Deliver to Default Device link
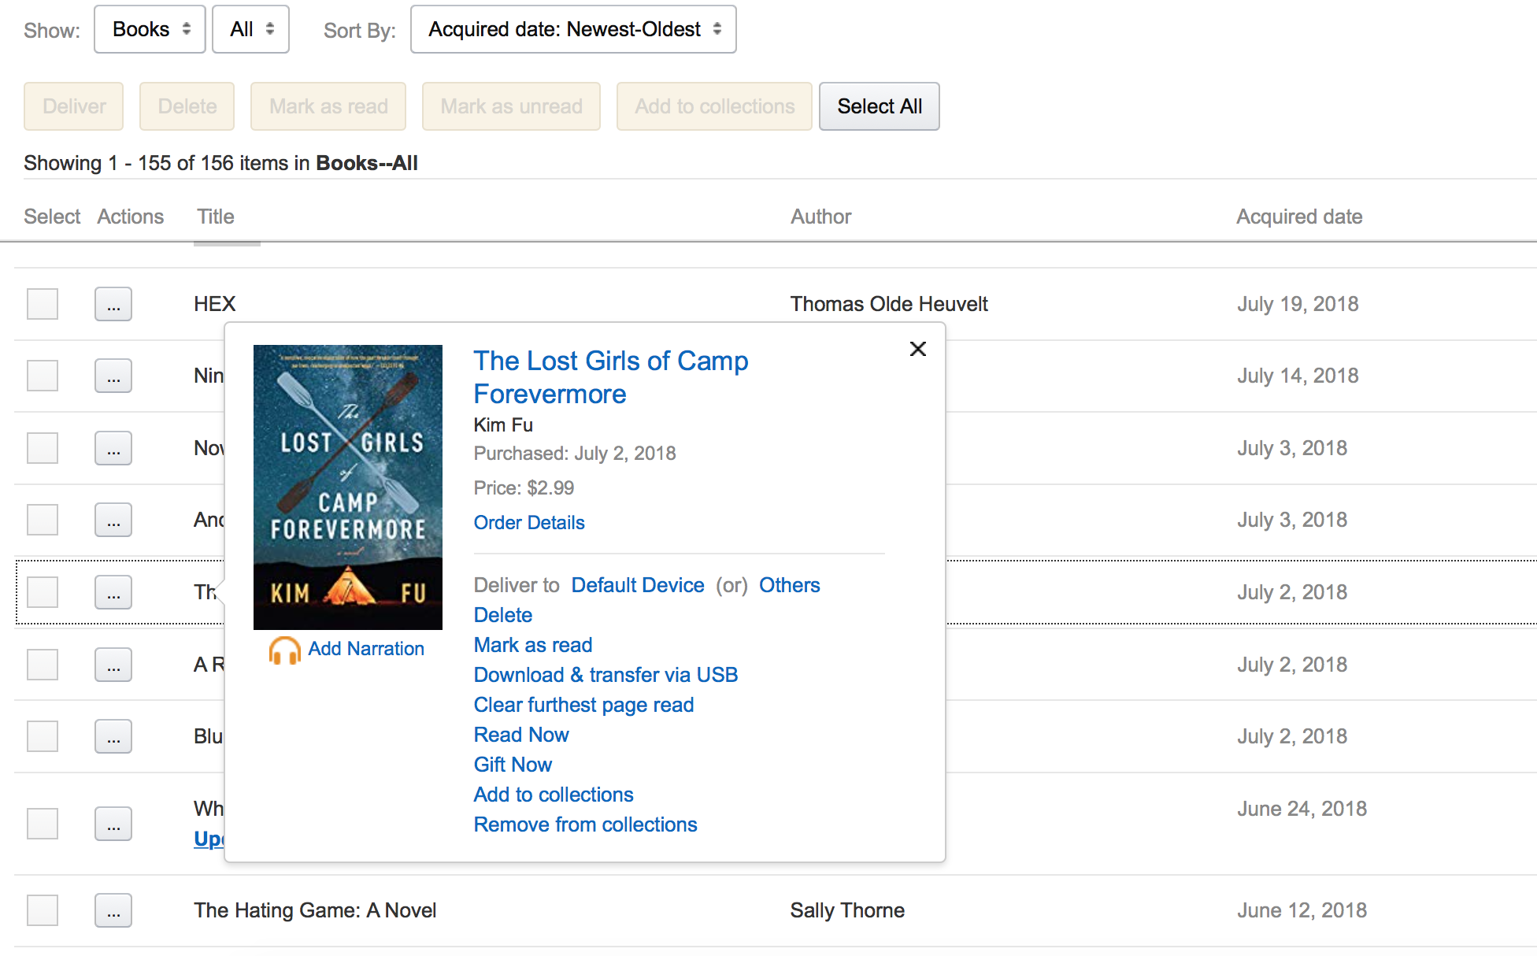Screen dimensions: 1537x956 [637, 585]
